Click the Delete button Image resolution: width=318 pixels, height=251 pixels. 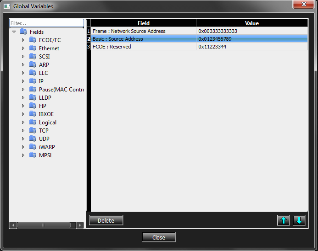[x=106, y=220]
